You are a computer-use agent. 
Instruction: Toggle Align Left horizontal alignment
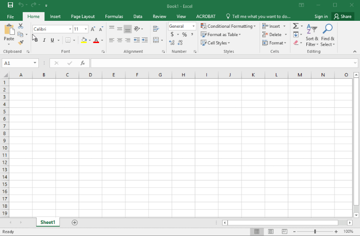(112, 40)
